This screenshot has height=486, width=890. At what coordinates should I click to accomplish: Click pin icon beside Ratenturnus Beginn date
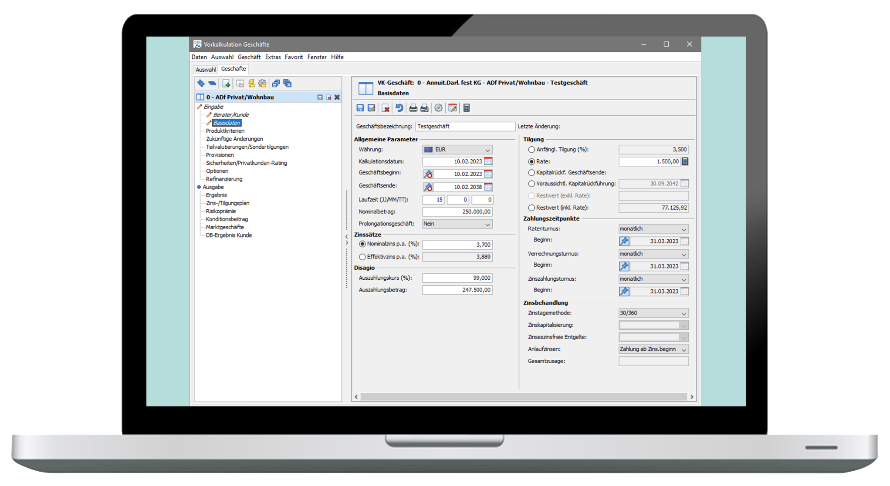[x=624, y=241]
